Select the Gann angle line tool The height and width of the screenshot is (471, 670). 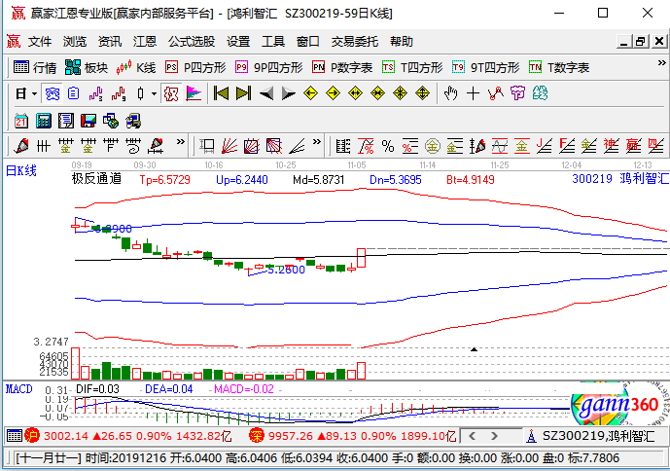point(297,146)
